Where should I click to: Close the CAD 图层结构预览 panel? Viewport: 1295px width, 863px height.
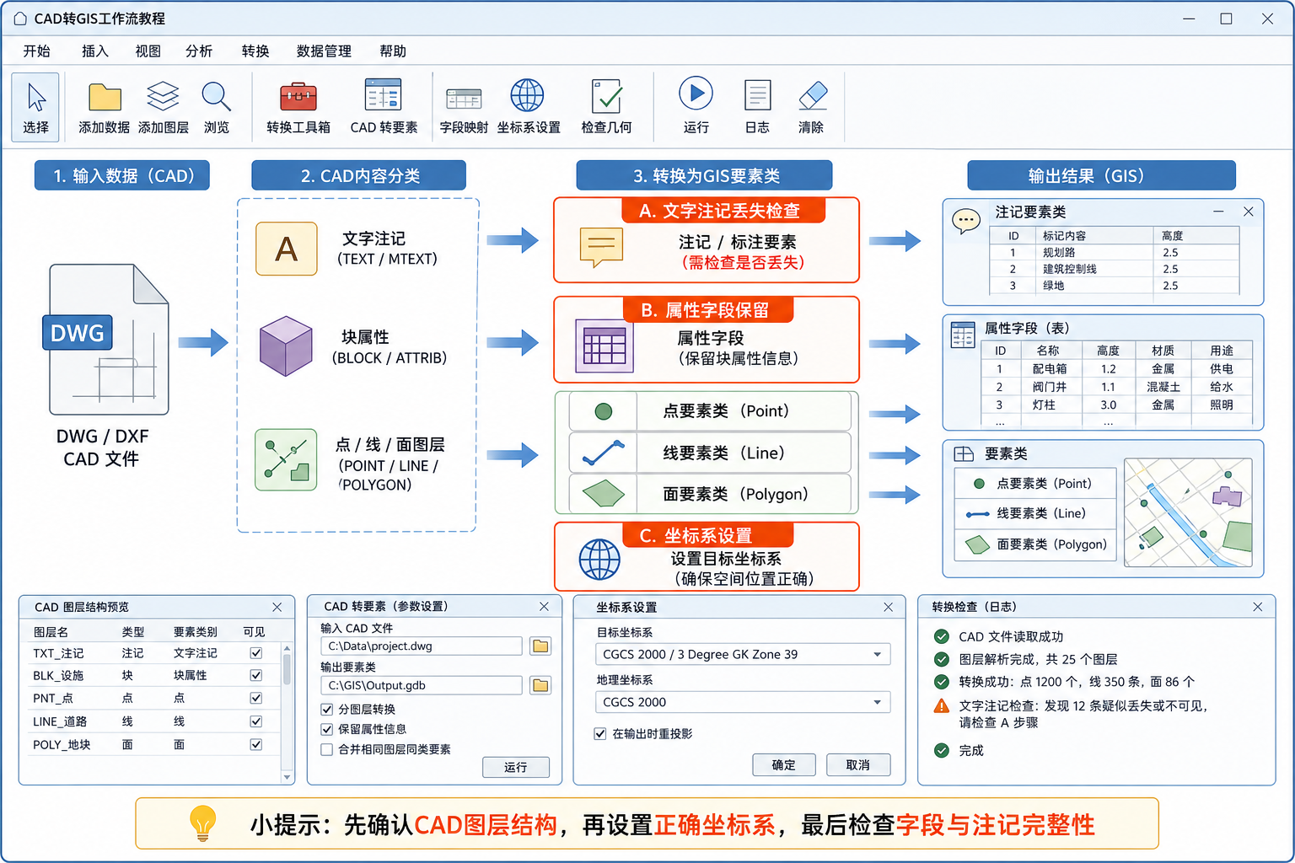277,607
